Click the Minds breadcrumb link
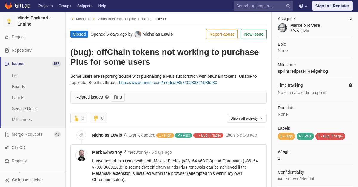The height and width of the screenshot is (187, 358). pyautogui.click(x=81, y=19)
